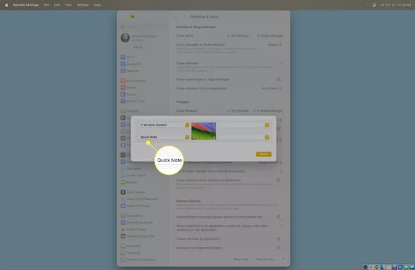Open Printers & Scanners in sidebar
The image size is (415, 270).
[138, 259]
